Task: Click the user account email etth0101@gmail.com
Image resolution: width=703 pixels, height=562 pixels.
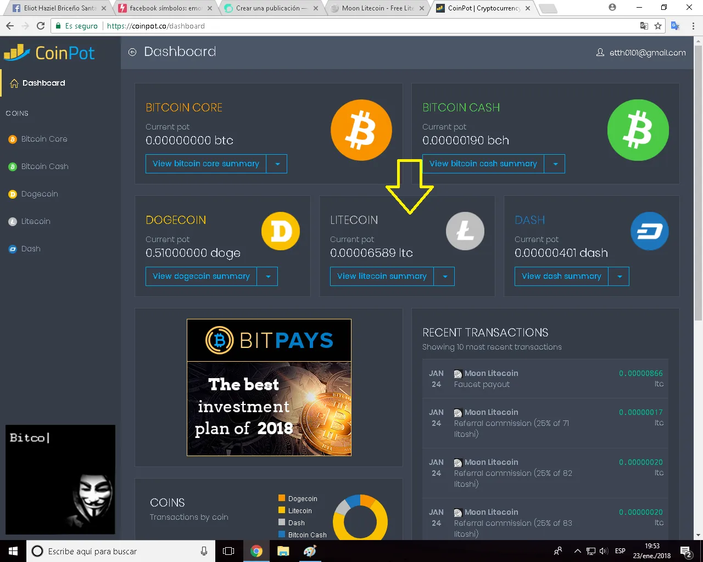Action: click(641, 53)
